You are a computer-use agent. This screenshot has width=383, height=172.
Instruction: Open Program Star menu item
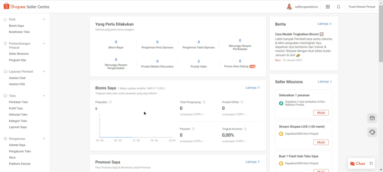pyautogui.click(x=18, y=60)
